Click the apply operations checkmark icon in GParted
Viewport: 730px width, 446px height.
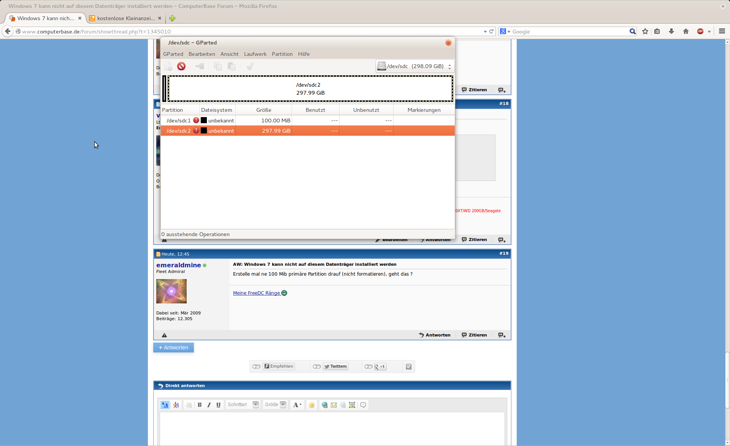pos(250,67)
